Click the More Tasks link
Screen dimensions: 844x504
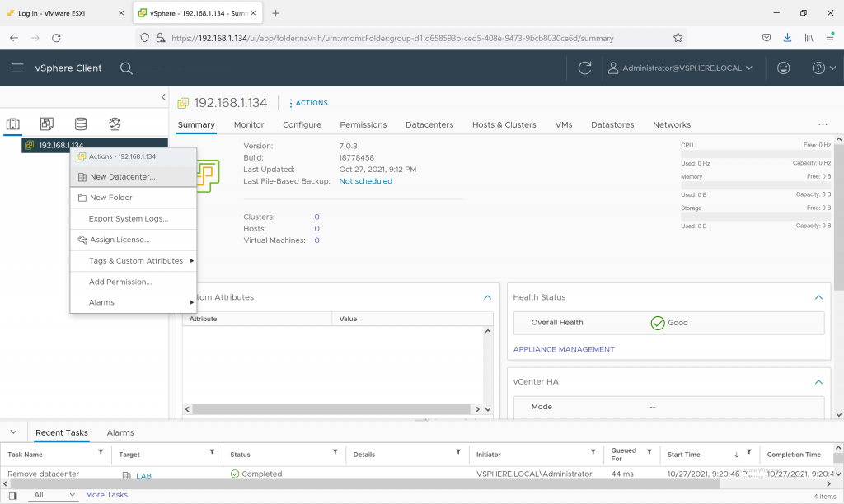[106, 495]
